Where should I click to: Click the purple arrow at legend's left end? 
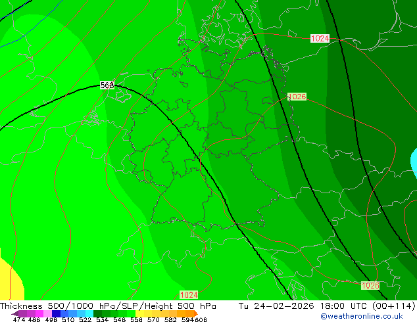pyautogui.click(x=14, y=314)
